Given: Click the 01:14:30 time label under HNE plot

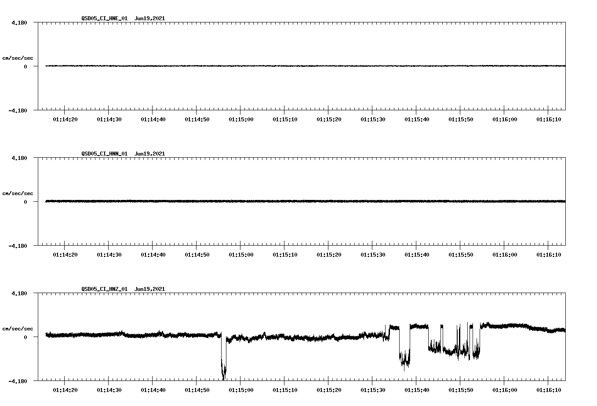Looking at the screenshot, I should (109, 120).
